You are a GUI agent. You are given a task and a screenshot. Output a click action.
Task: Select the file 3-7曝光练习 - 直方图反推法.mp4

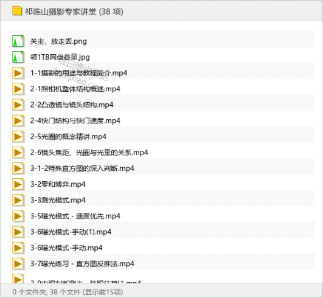coord(82,264)
